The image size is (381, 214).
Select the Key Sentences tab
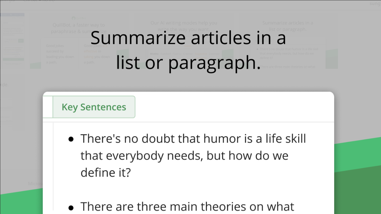pos(94,107)
